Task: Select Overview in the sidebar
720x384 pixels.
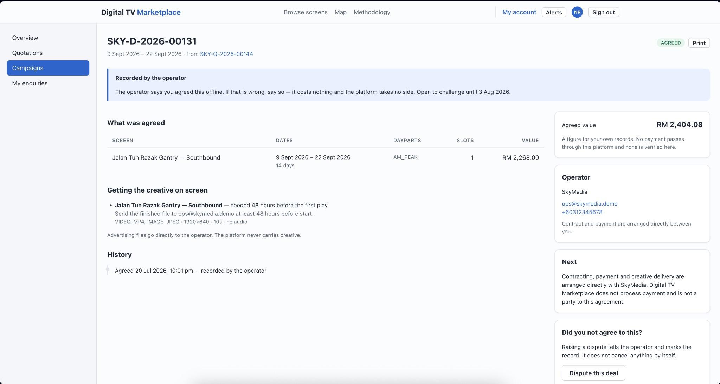Action: (48, 38)
